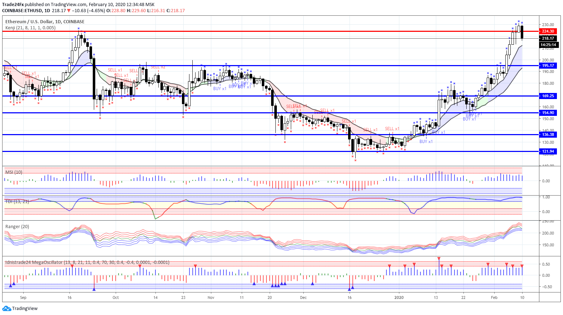
Task: Select the Ranger (20) indicator label
Action: pos(17,226)
